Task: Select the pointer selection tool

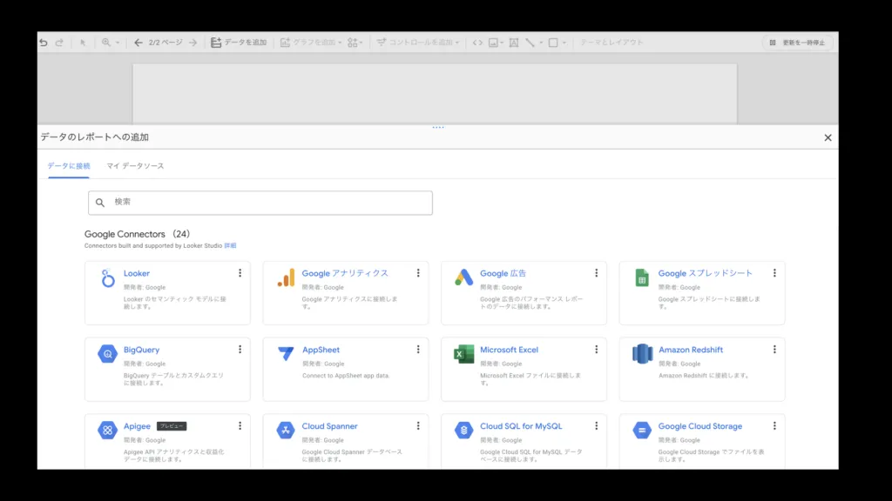Action: (83, 43)
